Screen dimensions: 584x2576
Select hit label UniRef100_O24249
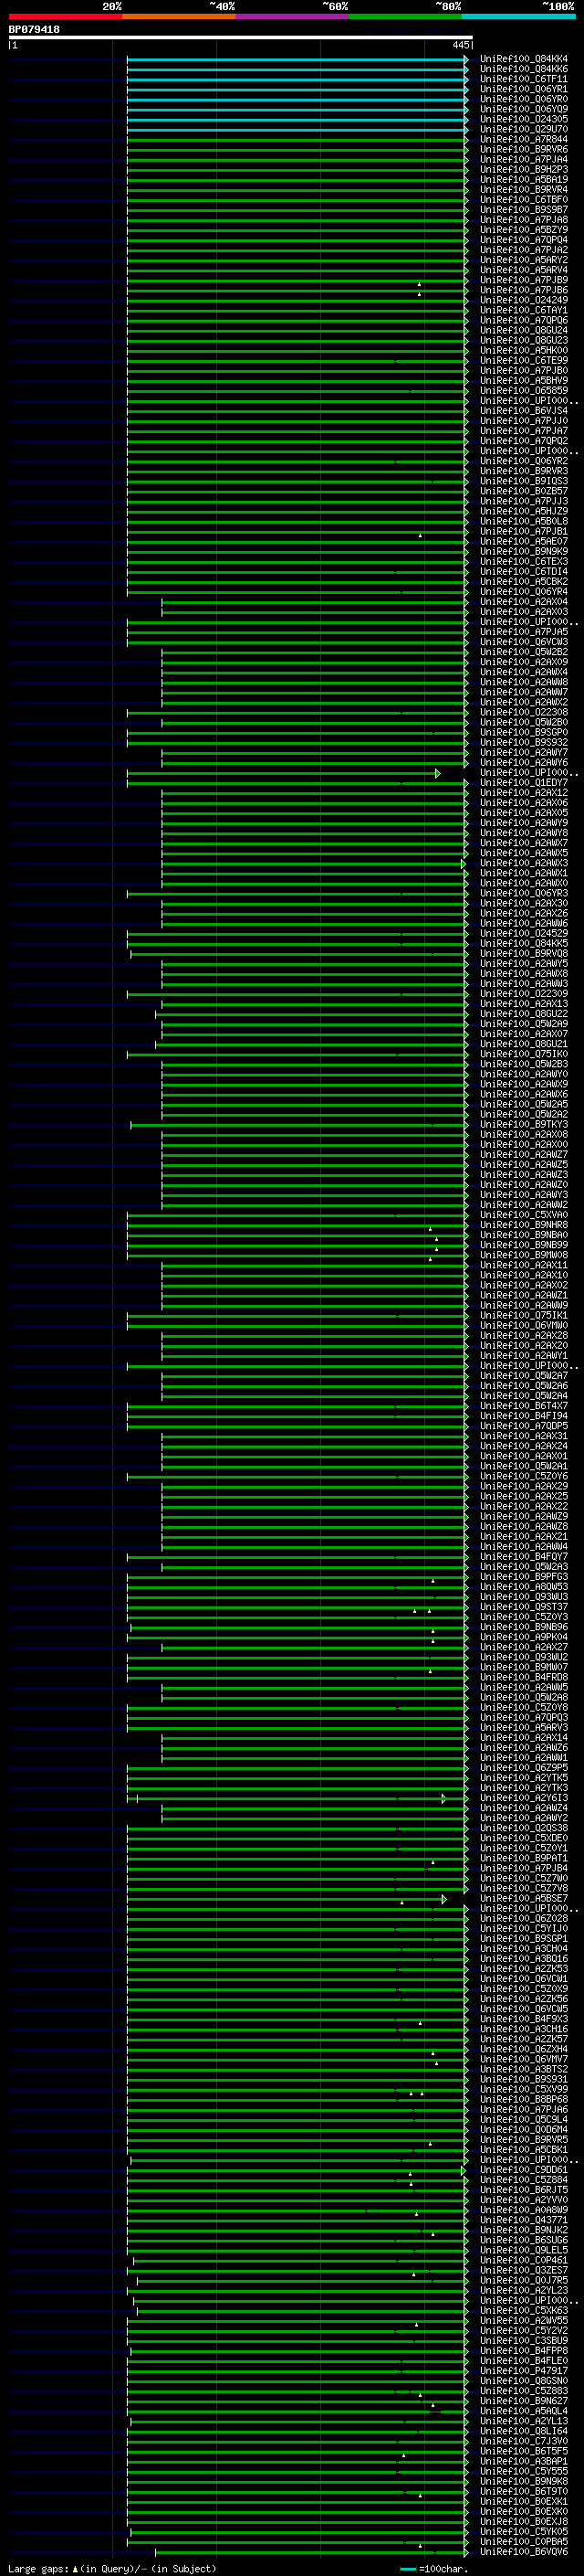pyautogui.click(x=524, y=300)
